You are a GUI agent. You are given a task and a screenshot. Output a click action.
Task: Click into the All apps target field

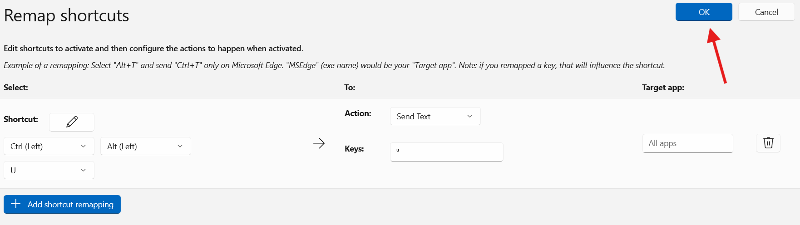(687, 143)
